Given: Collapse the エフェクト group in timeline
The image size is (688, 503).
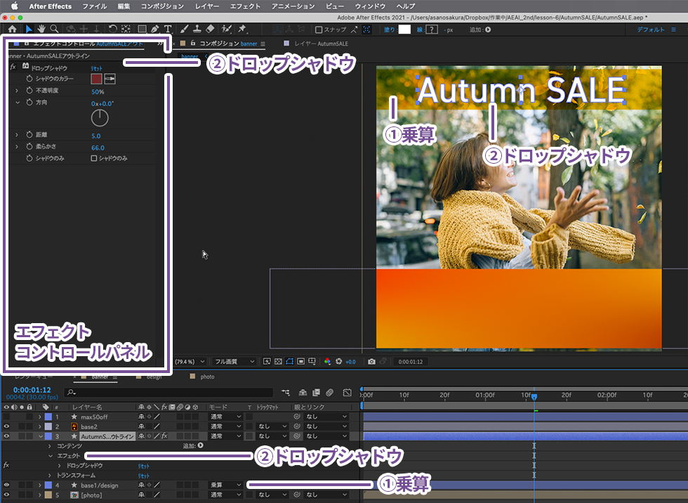Looking at the screenshot, I should [51, 456].
